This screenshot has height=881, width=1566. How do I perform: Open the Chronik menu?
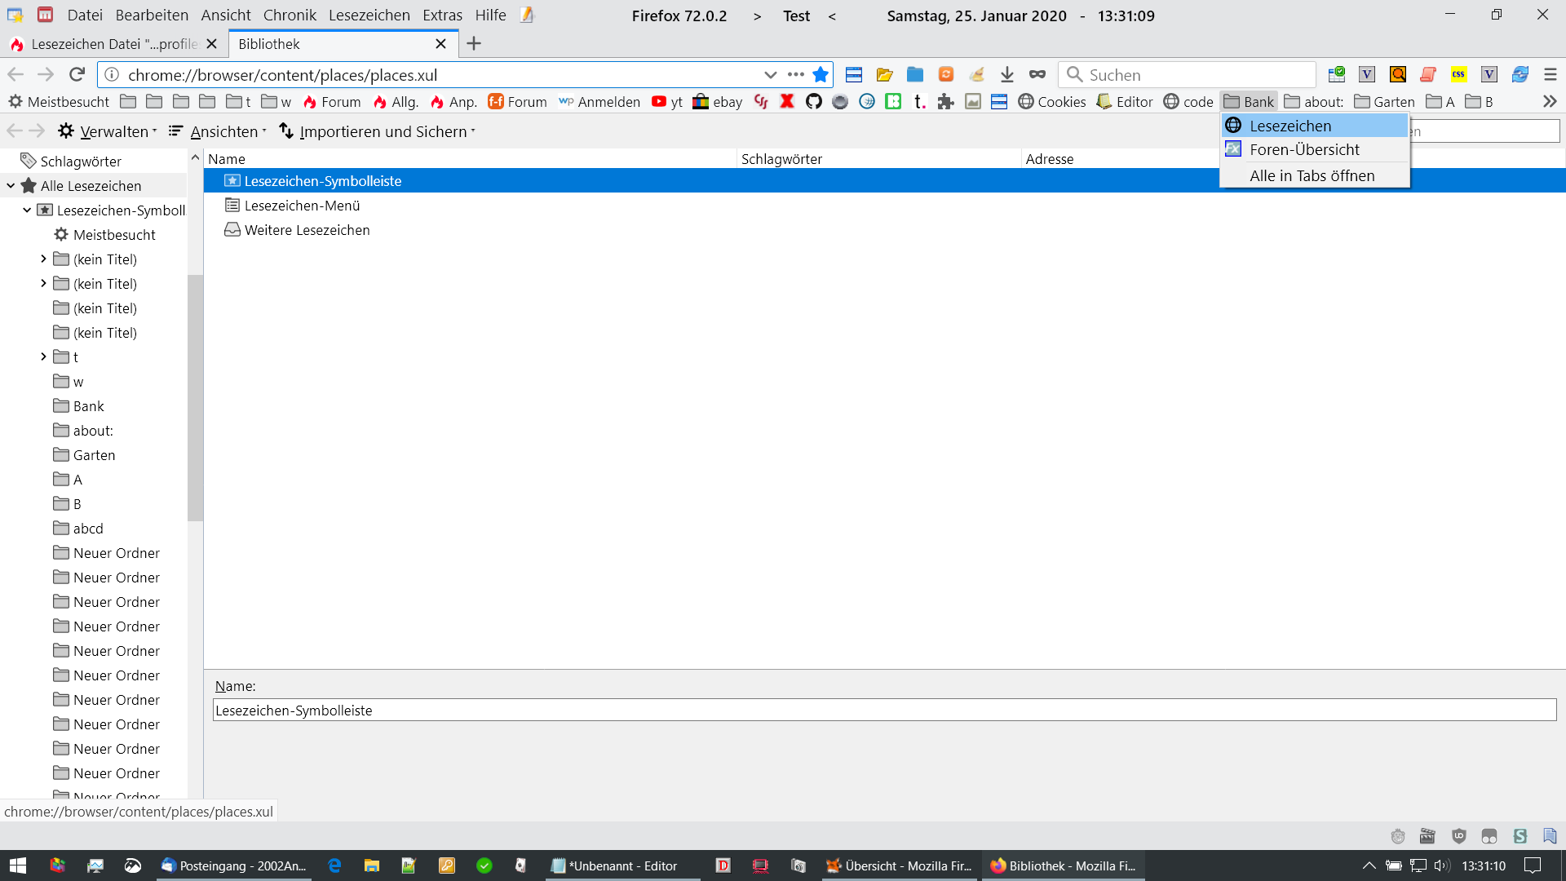click(290, 15)
